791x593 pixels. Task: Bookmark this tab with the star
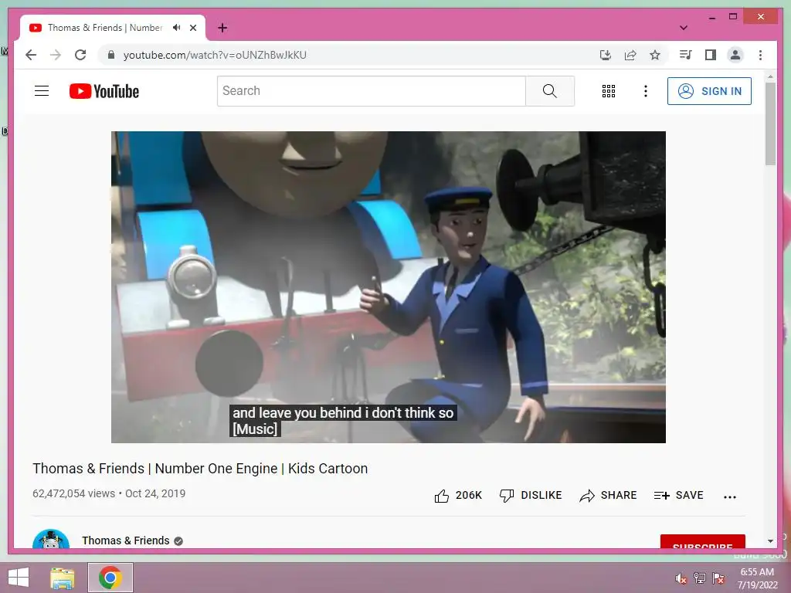pyautogui.click(x=655, y=55)
